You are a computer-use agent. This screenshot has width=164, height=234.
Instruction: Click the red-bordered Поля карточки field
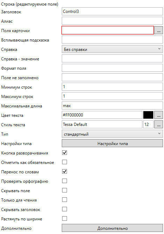coord(107,30)
